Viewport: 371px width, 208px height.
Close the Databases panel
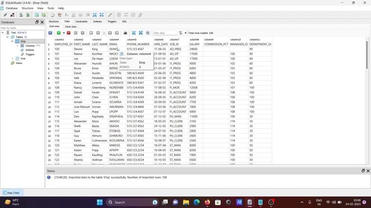[x=42, y=22]
